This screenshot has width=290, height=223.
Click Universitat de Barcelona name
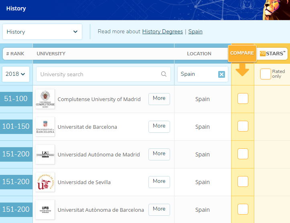(87, 127)
